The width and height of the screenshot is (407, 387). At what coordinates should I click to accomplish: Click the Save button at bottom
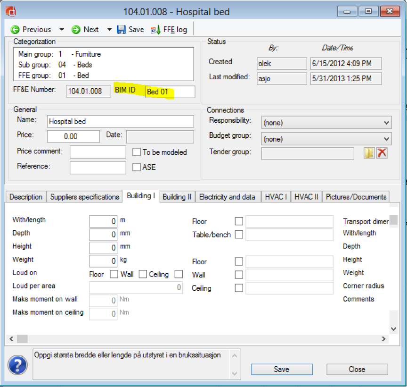tap(281, 369)
